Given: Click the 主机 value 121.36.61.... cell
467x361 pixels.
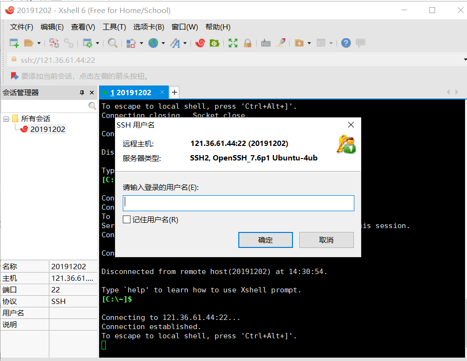Looking at the screenshot, I should [x=73, y=278].
